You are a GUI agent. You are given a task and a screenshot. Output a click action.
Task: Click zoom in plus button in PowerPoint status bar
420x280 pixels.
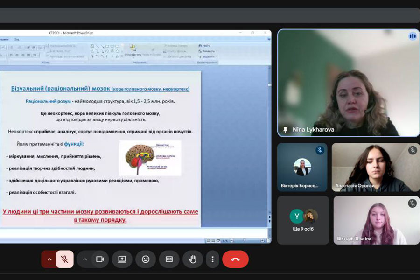(x=262, y=241)
